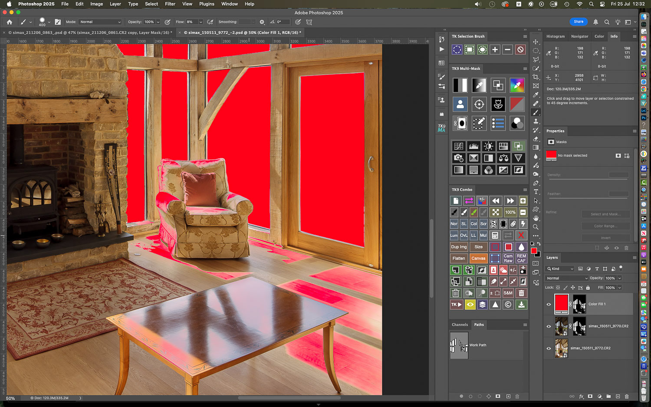Click red color swatch in Properties panel
The height and width of the screenshot is (407, 651).
click(551, 155)
